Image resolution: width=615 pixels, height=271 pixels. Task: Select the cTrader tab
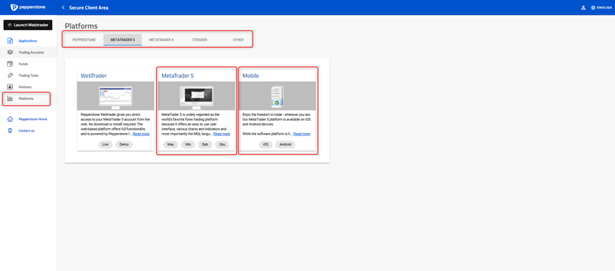point(199,40)
